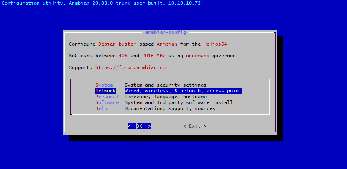The width and height of the screenshot is (347, 169).
Task: Confirm selection with the OK button
Action: pyautogui.click(x=139, y=126)
